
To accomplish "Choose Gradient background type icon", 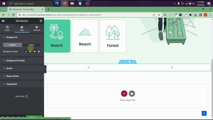I will pos(30,52).
